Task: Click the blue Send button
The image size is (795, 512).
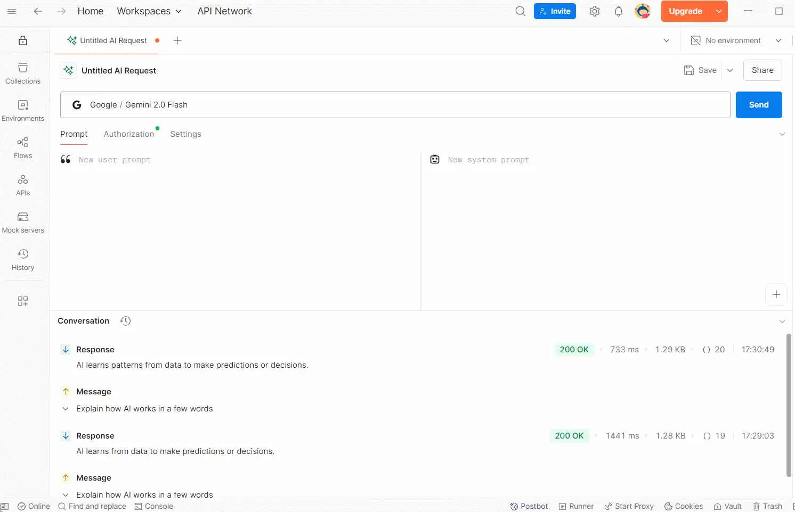Action: coord(759,105)
